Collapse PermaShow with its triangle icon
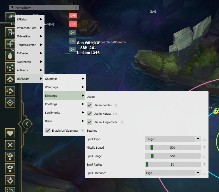Screen dimensions: 219x192 tap(12, 7)
